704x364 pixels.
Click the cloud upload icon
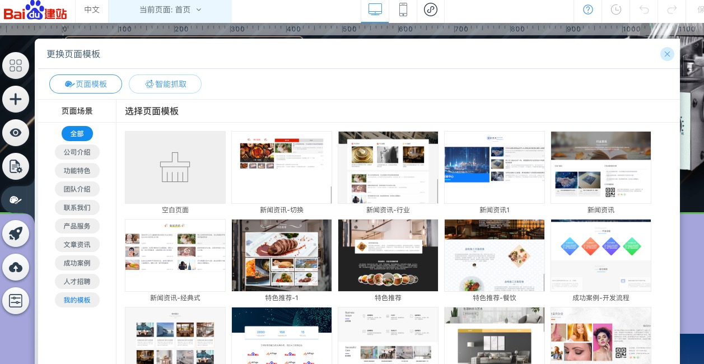(x=16, y=268)
